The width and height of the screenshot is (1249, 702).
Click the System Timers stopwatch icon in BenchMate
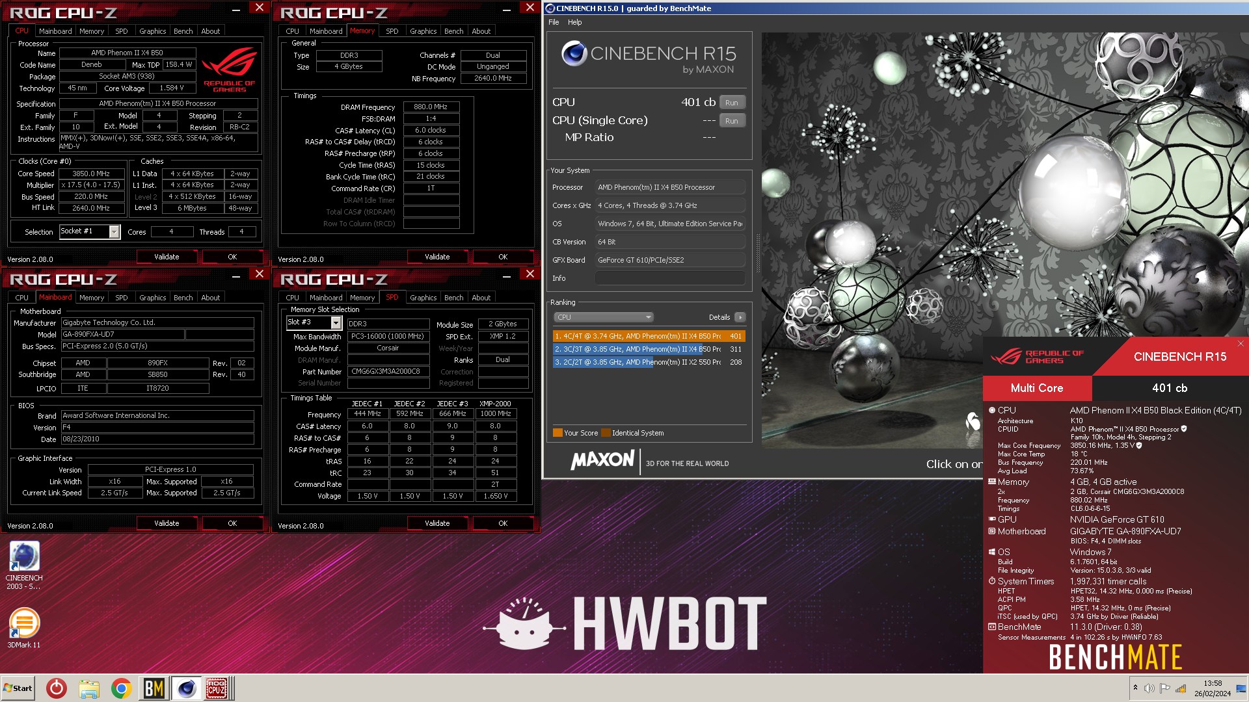click(992, 581)
